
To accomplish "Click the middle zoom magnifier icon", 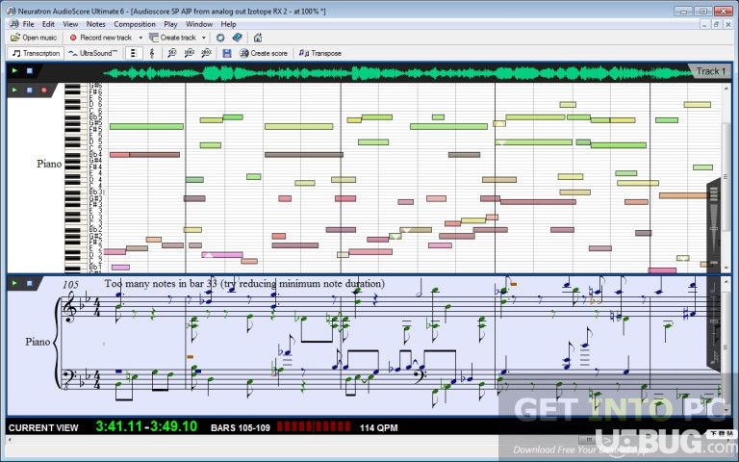I will [x=189, y=53].
